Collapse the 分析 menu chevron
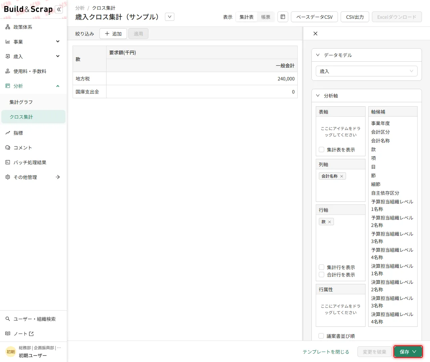The height and width of the screenshot is (362, 430). [x=58, y=86]
